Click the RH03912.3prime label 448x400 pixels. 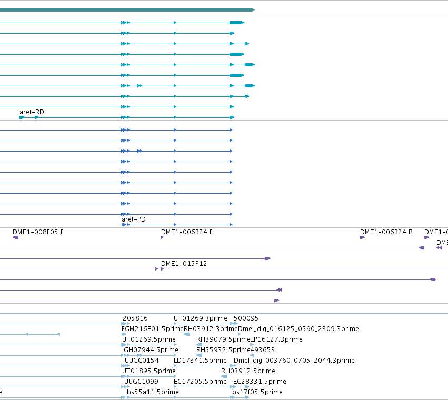211,329
